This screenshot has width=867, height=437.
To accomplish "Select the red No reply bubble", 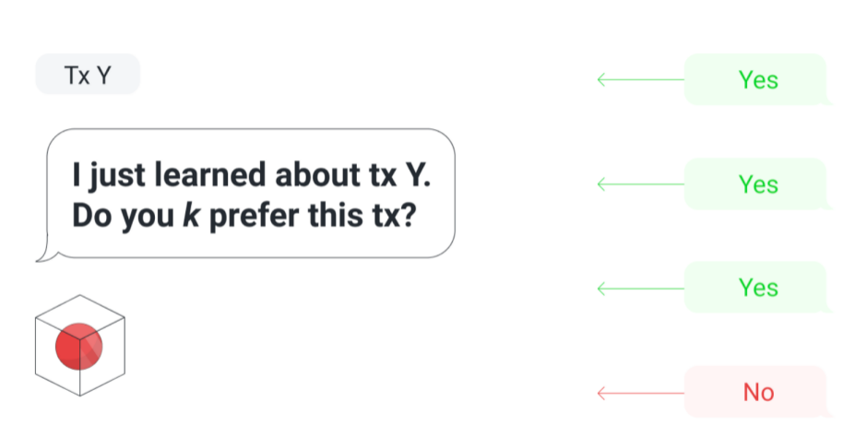I will pyautogui.click(x=757, y=392).
